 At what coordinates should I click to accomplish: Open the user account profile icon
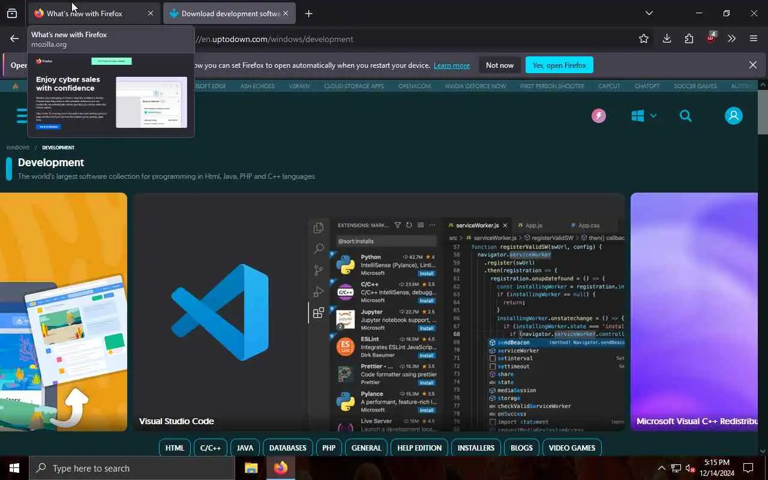[x=733, y=116]
